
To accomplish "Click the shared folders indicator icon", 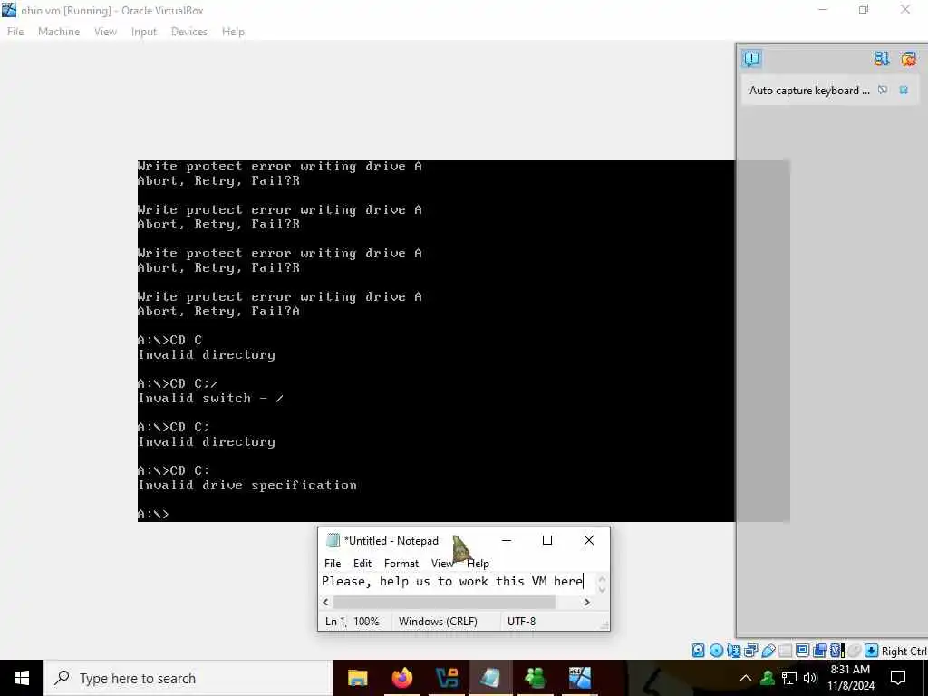I will click(x=786, y=651).
